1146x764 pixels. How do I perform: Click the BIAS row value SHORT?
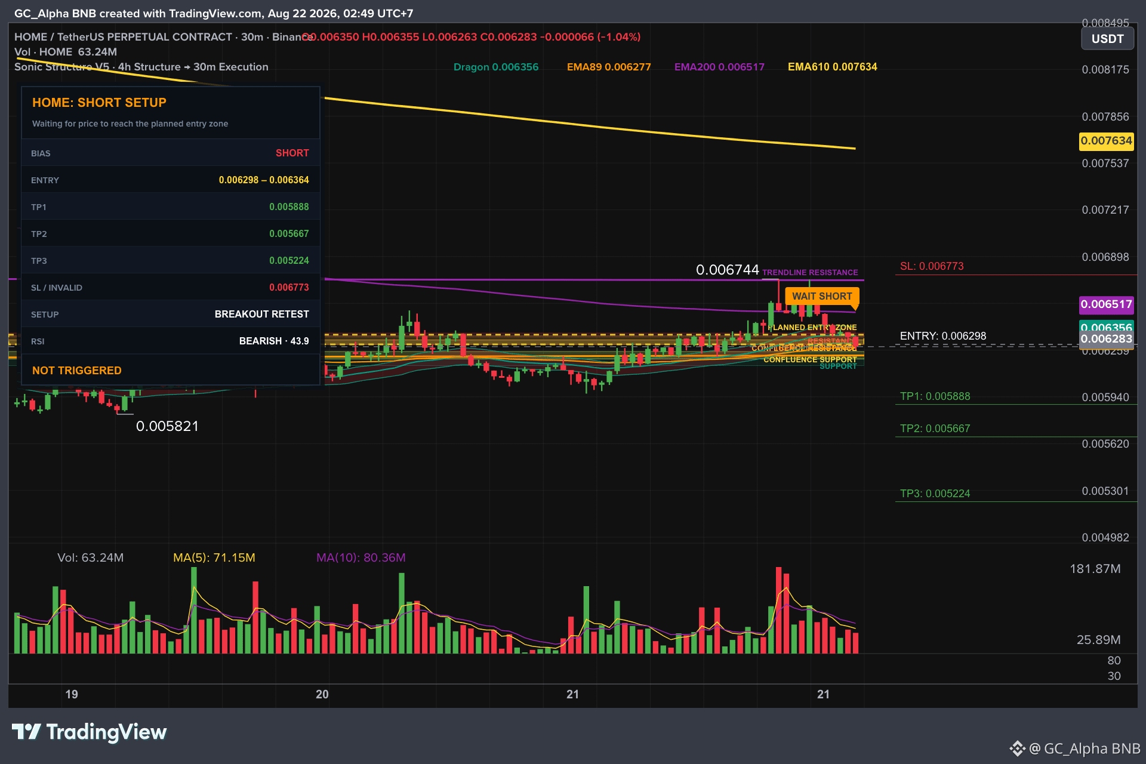click(x=292, y=153)
